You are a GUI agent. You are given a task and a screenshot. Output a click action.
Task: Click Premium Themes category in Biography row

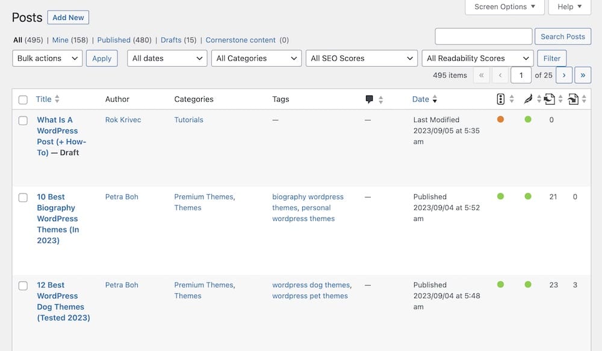pyautogui.click(x=203, y=197)
